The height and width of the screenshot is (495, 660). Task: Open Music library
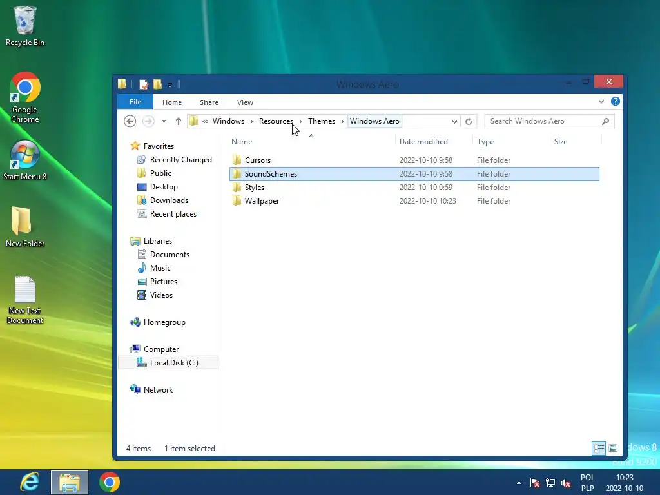[x=160, y=268]
